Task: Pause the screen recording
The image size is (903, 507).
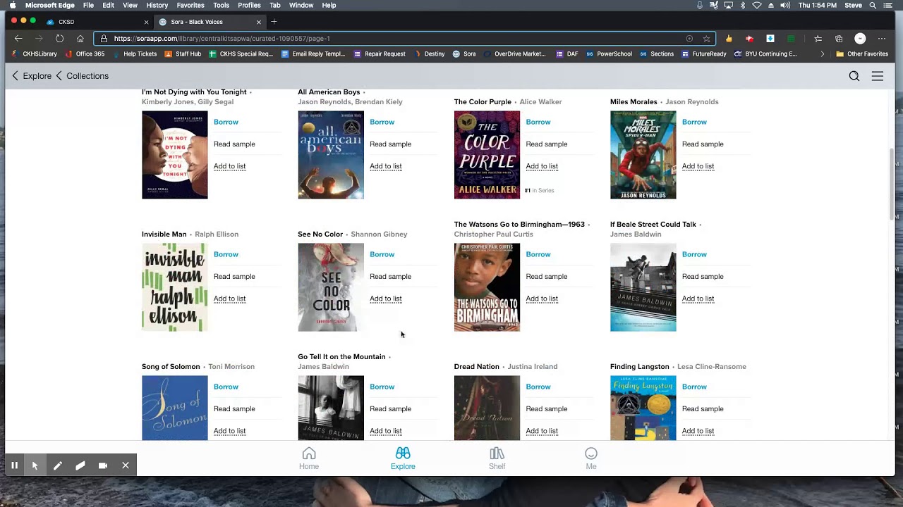Action: click(14, 465)
